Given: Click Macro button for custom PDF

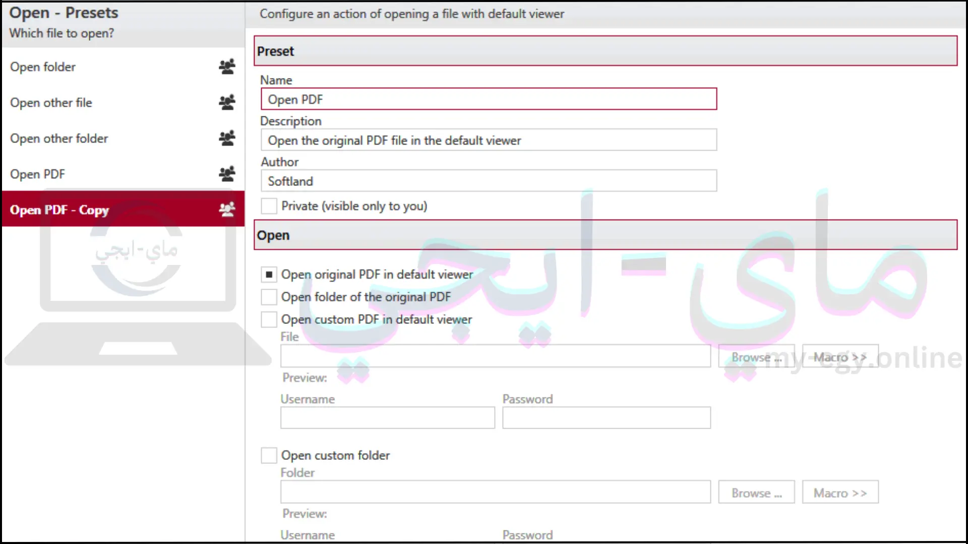Looking at the screenshot, I should pyautogui.click(x=839, y=357).
